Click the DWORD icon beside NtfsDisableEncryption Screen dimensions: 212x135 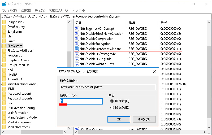point(77,44)
